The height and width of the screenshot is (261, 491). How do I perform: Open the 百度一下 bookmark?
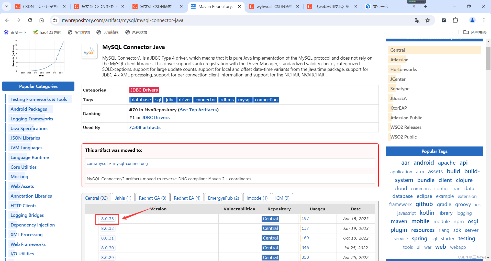(15, 32)
